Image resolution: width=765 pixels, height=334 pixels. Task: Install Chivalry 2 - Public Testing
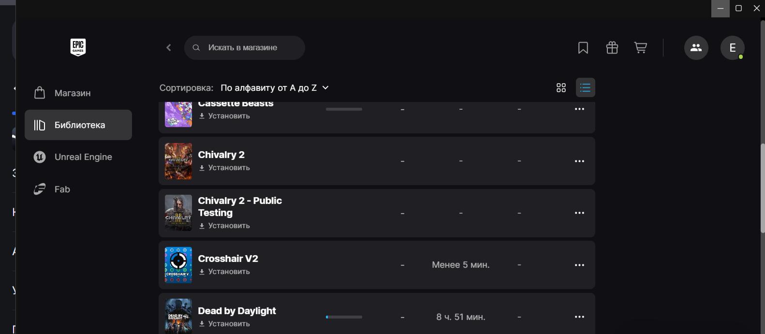224,226
